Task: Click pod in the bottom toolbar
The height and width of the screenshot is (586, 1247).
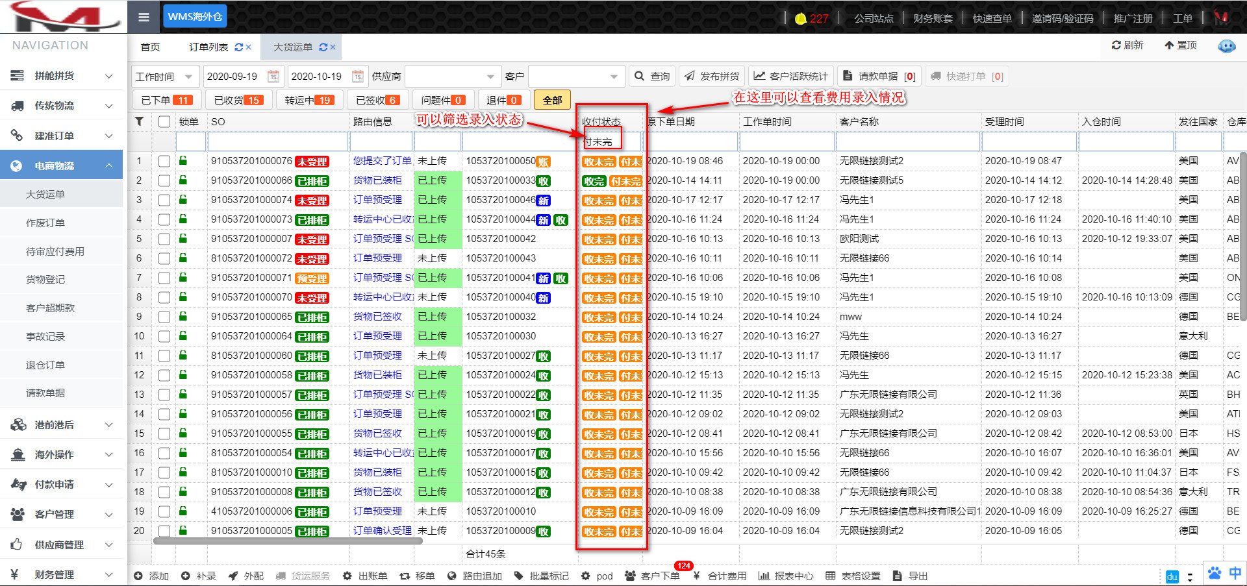Action: pyautogui.click(x=597, y=576)
